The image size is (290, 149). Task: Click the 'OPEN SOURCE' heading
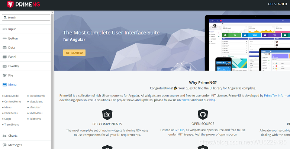coord(203,123)
